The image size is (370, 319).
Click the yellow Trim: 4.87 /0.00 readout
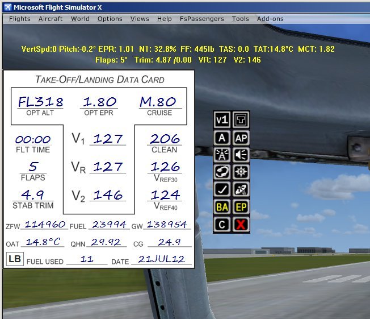[163, 60]
